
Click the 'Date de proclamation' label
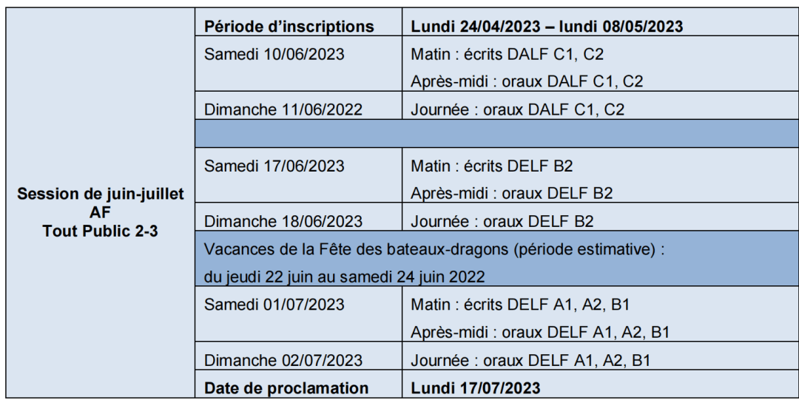[286, 388]
